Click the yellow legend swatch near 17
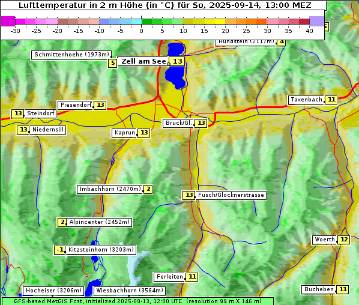 click(210, 22)
